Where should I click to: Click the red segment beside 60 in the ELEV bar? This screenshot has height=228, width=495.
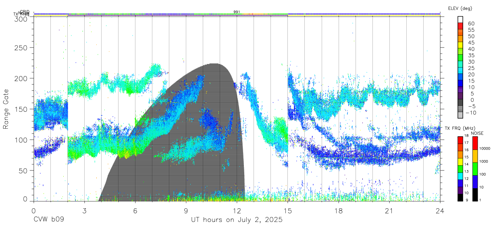(461, 26)
